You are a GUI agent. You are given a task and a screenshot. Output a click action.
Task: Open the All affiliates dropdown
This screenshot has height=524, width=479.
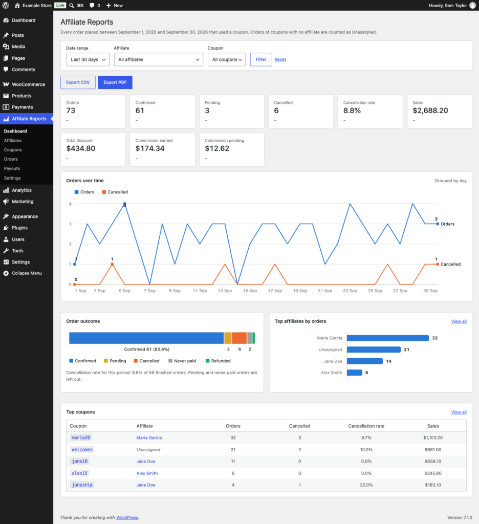point(159,59)
